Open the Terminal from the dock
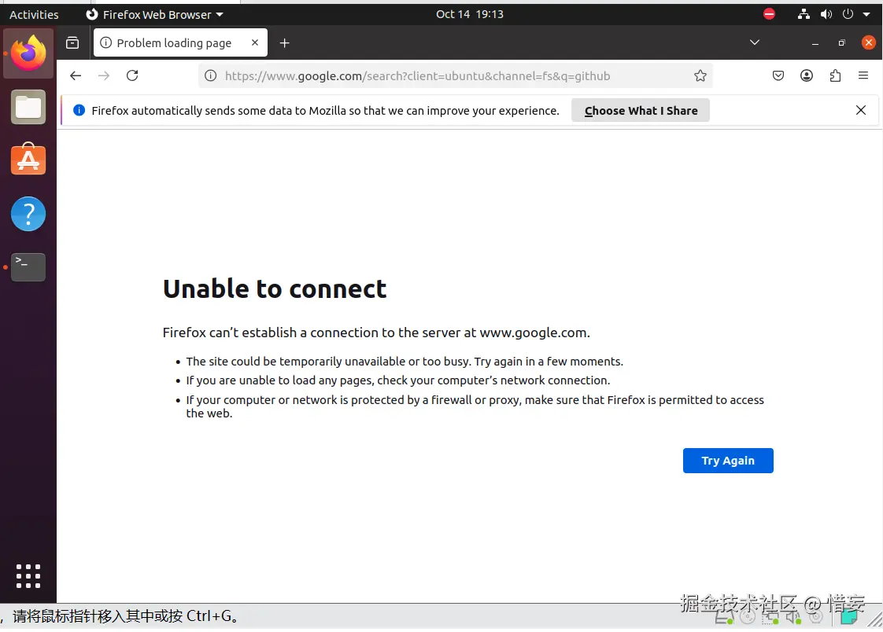The width and height of the screenshot is (883, 632). coord(28,266)
